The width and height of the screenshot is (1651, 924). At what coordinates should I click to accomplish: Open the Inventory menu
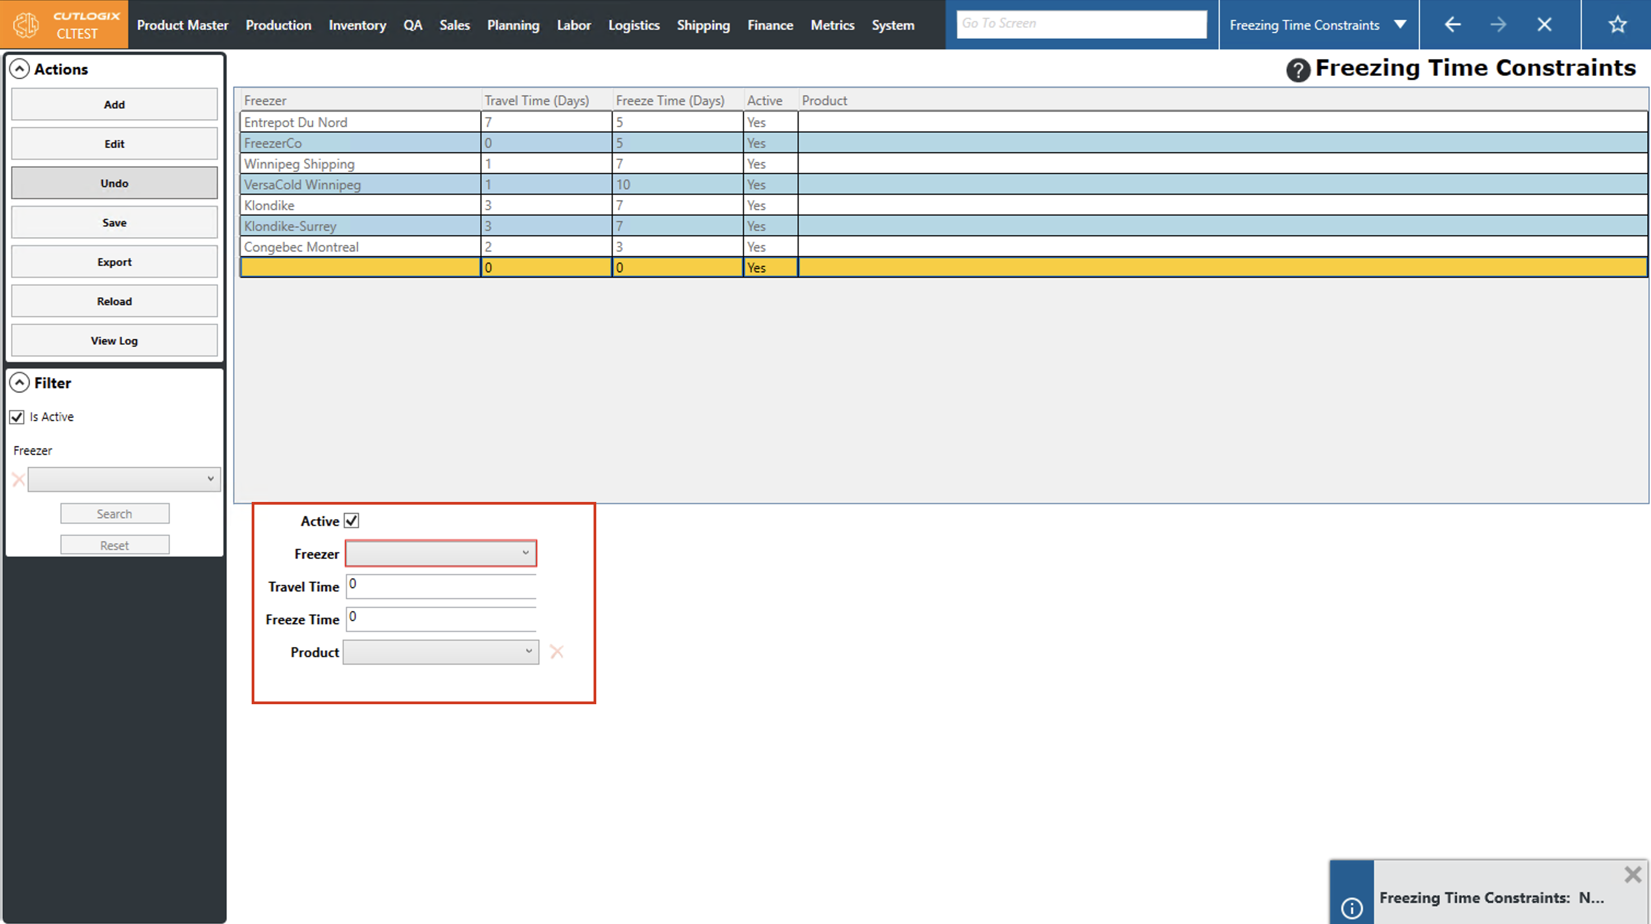point(357,25)
